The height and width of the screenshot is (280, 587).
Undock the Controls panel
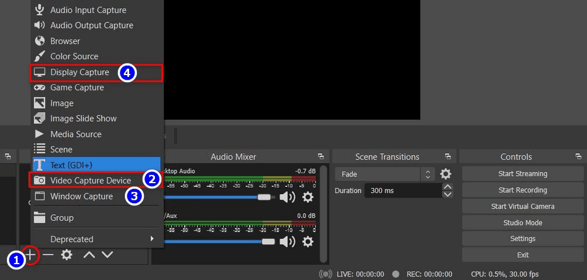coord(579,157)
